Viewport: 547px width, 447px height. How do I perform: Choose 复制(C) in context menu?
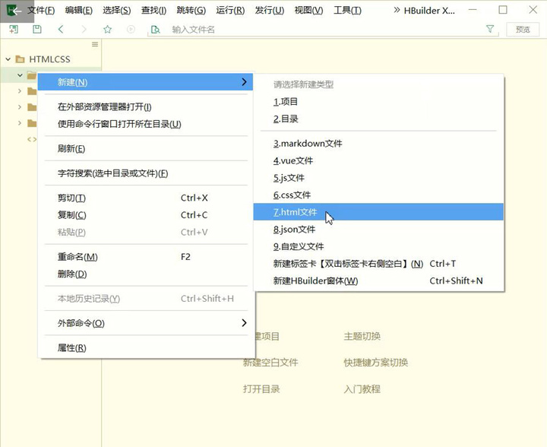[145, 215]
